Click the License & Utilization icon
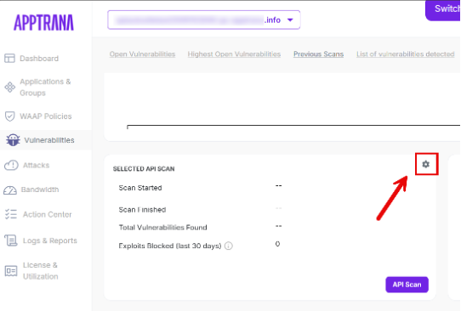 coord(11,271)
